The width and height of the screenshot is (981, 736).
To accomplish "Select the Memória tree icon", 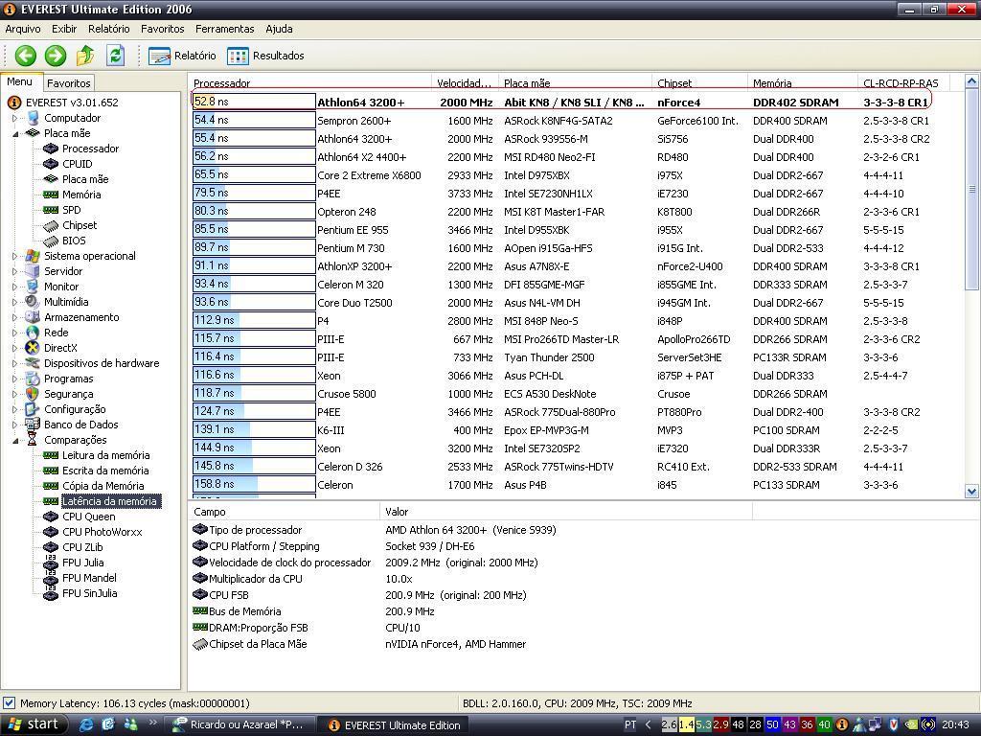I will tap(51, 195).
